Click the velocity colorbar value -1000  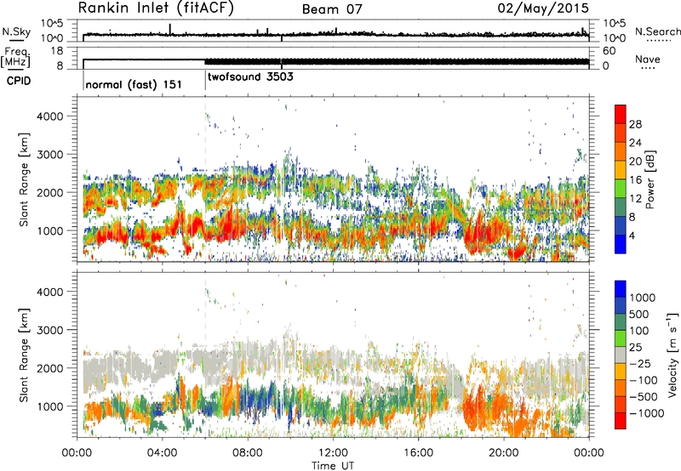pyautogui.click(x=646, y=413)
